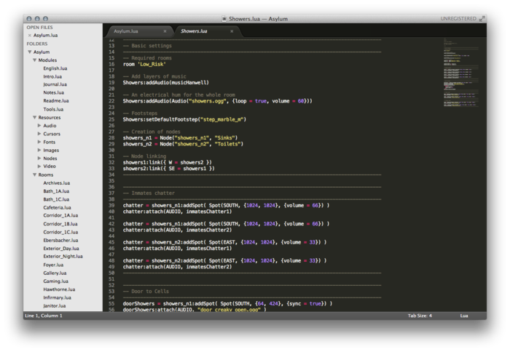Click the "Toilets" string on line 29
Viewport: 510px width, 352px height.
(227, 144)
